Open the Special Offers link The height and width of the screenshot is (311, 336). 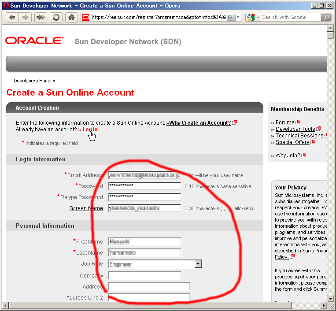[x=292, y=142]
